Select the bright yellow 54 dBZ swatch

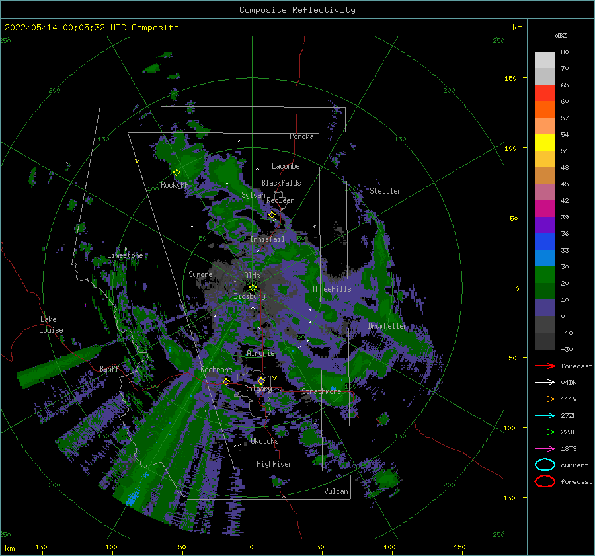pyautogui.click(x=545, y=142)
